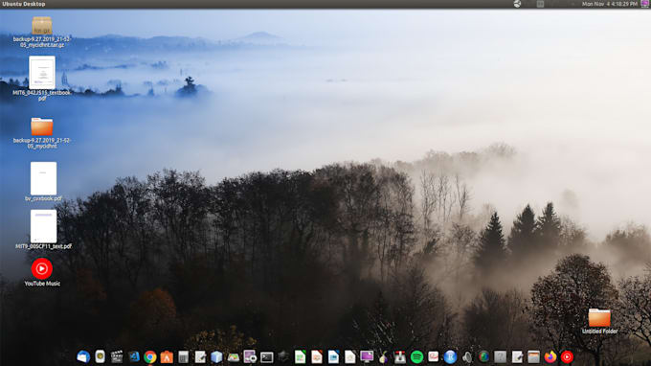Launch the blue R application icon
651x366 pixels.
[450, 356]
